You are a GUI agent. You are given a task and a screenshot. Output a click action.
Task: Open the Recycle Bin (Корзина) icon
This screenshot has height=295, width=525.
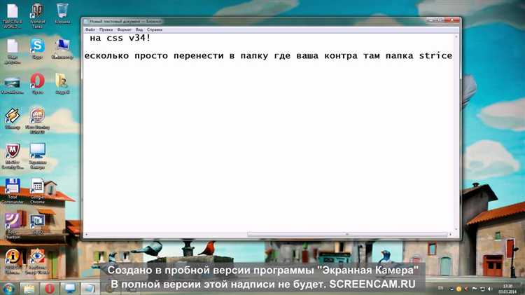click(x=62, y=12)
